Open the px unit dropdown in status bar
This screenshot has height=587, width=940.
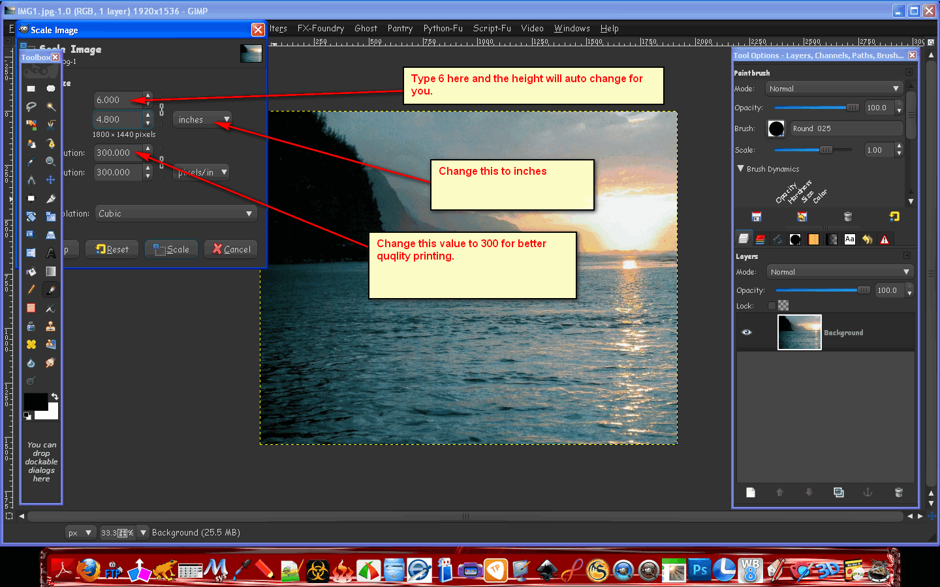(81, 532)
